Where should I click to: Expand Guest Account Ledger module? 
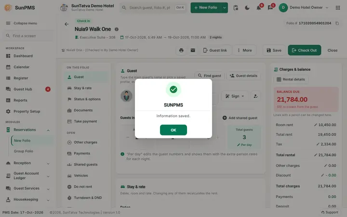(x=28, y=176)
